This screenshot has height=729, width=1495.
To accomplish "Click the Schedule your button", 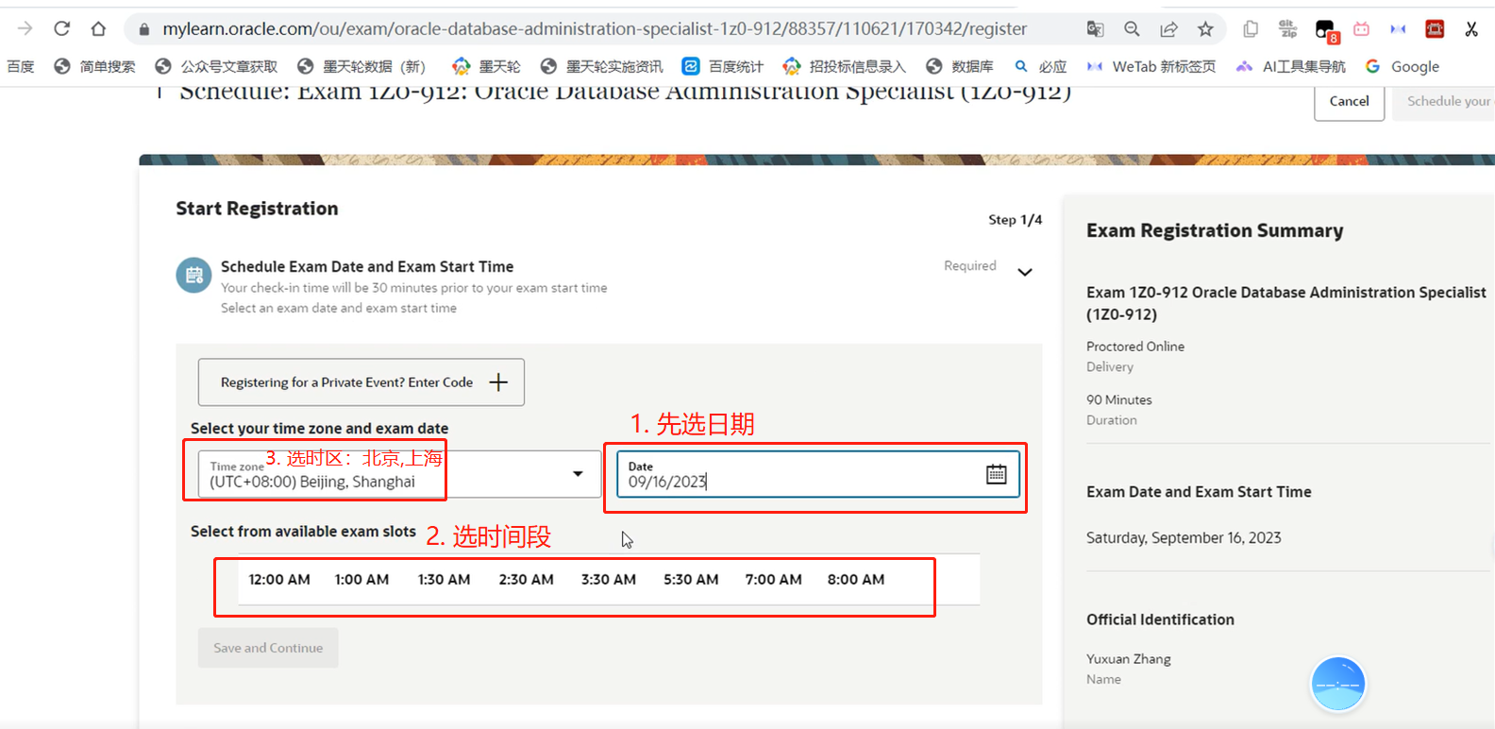I will coord(1444,101).
